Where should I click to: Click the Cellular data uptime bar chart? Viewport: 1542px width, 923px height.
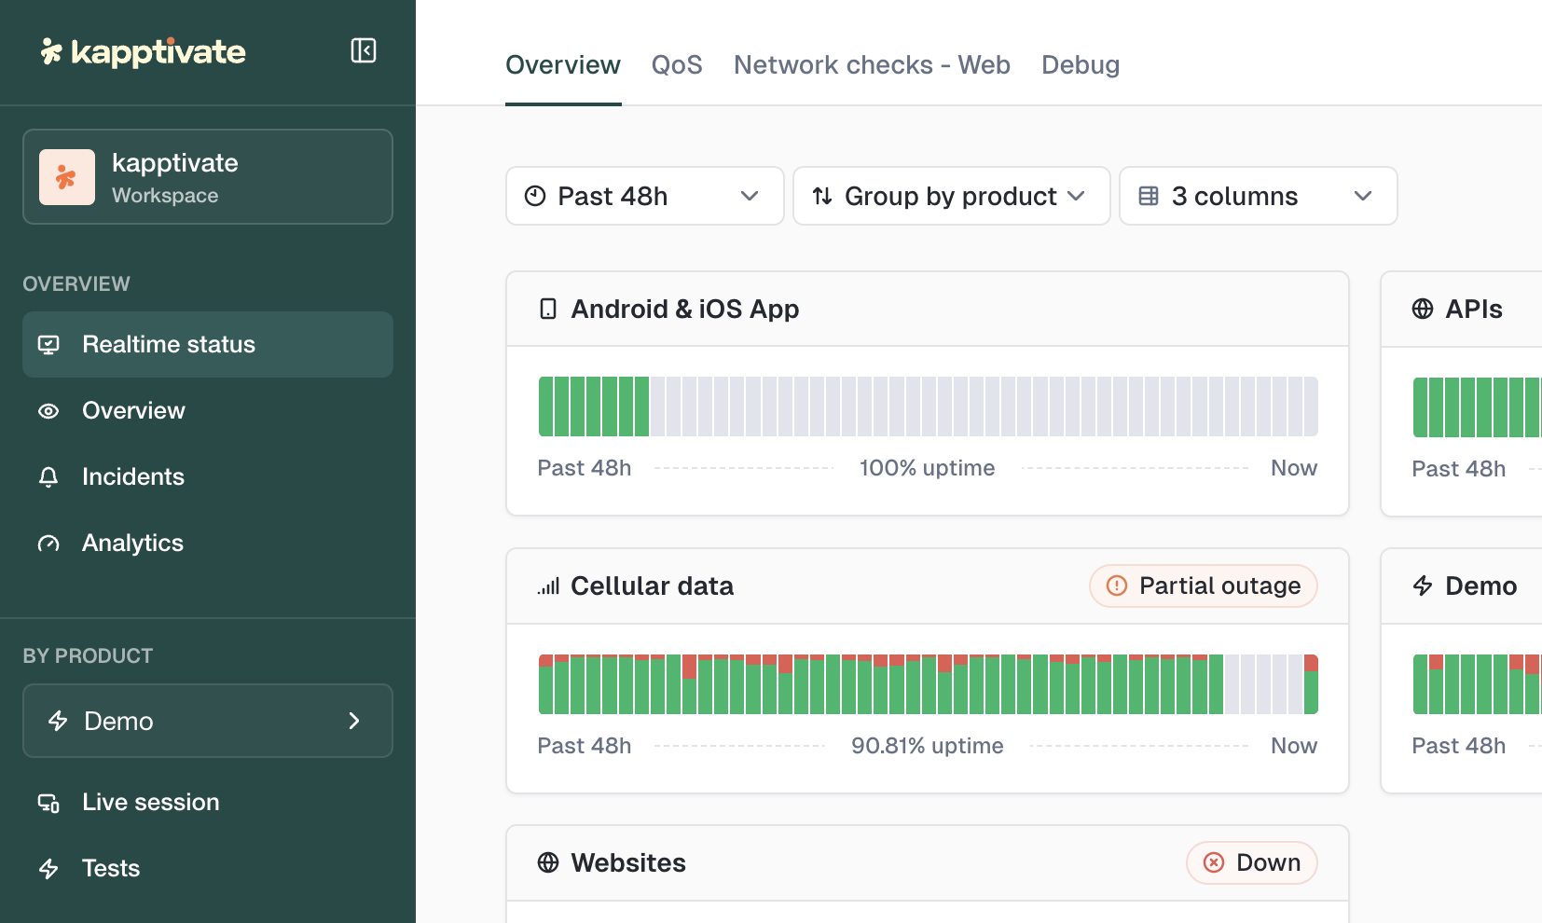928,684
